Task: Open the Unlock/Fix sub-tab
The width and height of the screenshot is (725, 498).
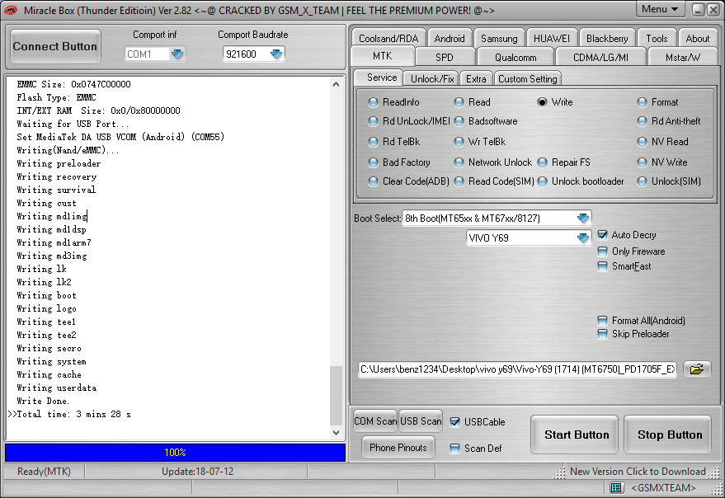Action: tap(432, 78)
